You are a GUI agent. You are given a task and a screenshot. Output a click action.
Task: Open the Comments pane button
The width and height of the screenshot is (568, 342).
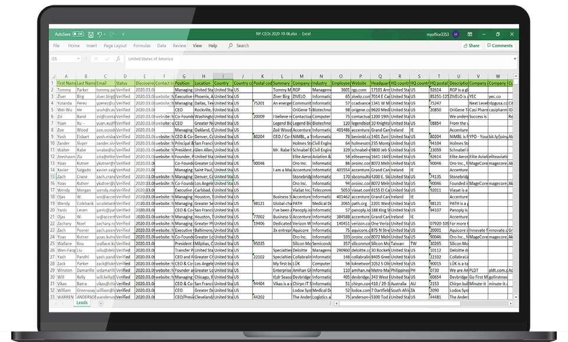coord(500,45)
